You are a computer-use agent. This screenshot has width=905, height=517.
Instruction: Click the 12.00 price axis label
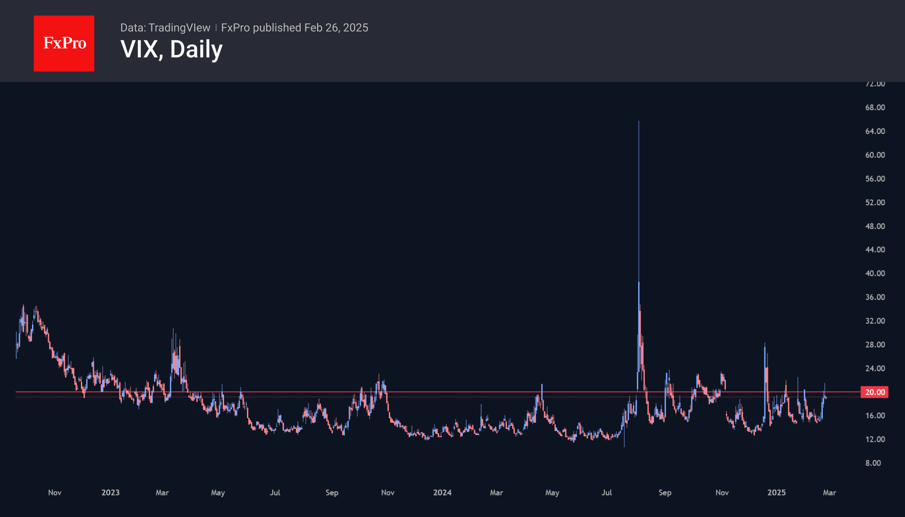point(875,439)
